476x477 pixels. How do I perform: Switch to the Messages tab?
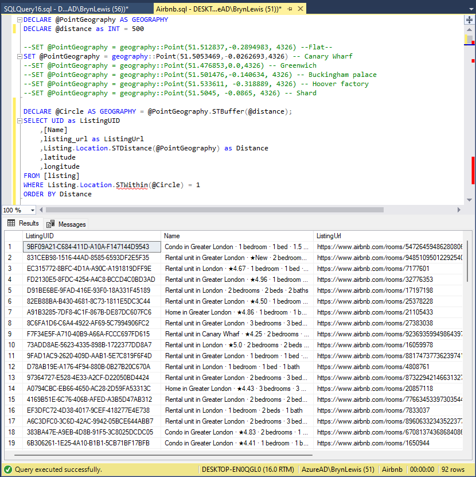pyautogui.click(x=72, y=224)
